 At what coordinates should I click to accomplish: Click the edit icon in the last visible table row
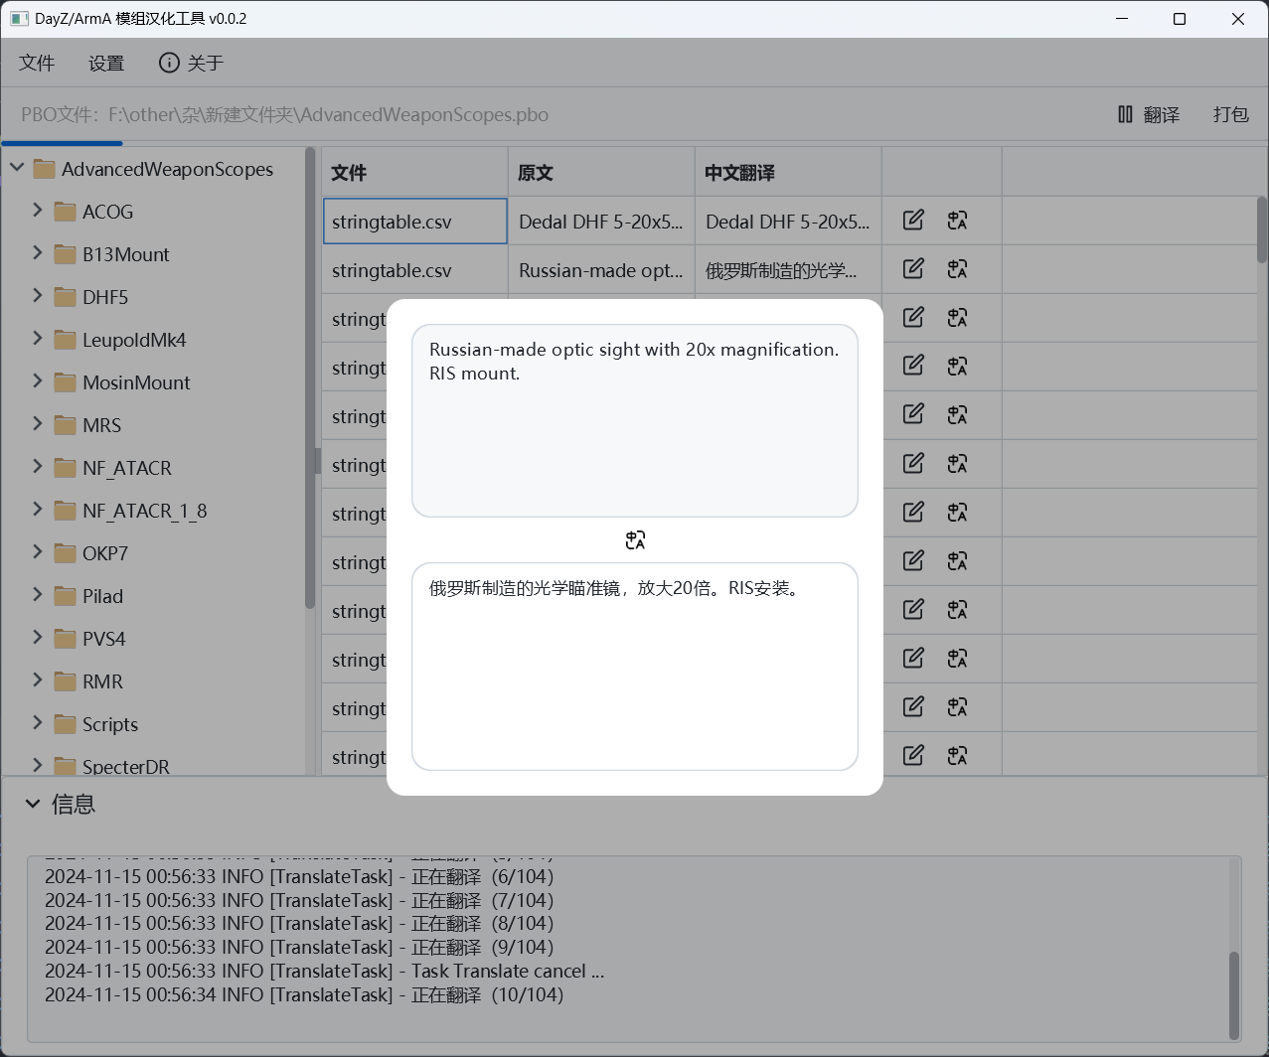[x=913, y=756]
